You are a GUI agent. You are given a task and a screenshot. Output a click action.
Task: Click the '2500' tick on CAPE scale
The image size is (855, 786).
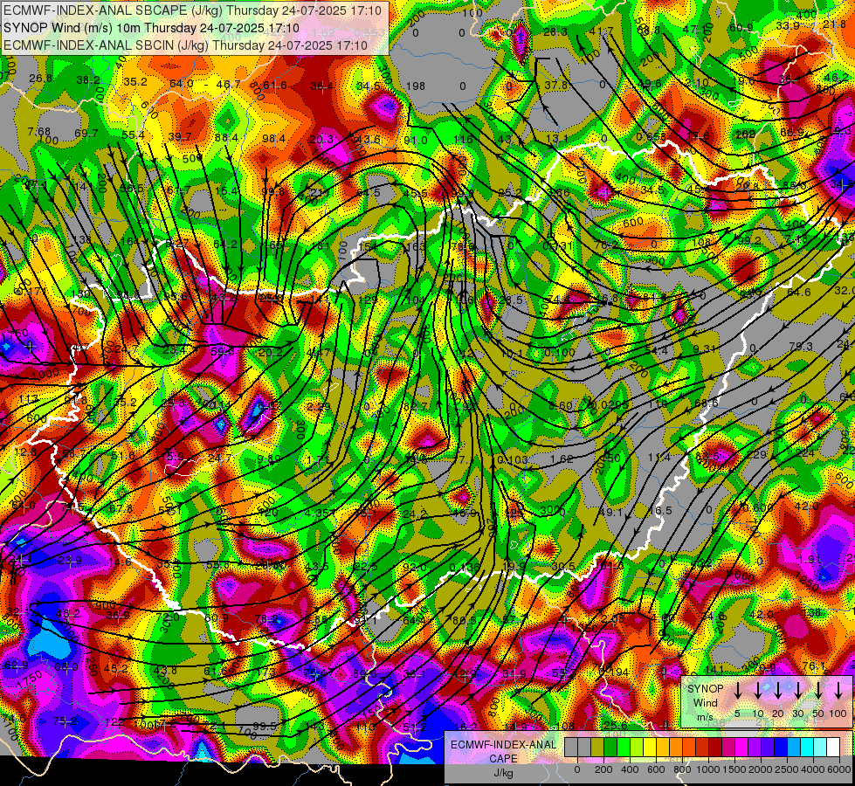coord(787,769)
